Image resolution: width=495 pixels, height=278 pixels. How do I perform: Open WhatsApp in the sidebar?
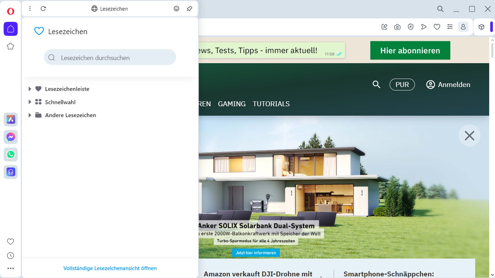(11, 154)
